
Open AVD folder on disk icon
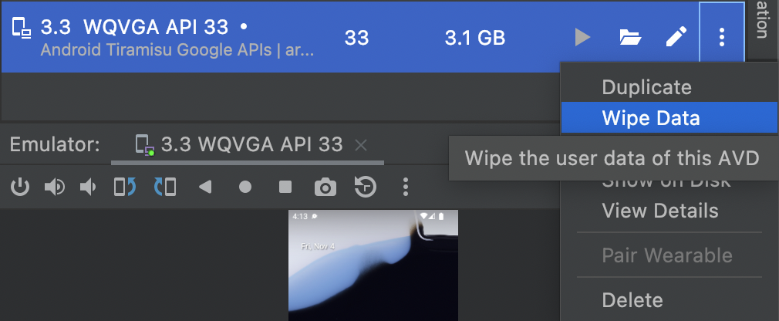(630, 37)
